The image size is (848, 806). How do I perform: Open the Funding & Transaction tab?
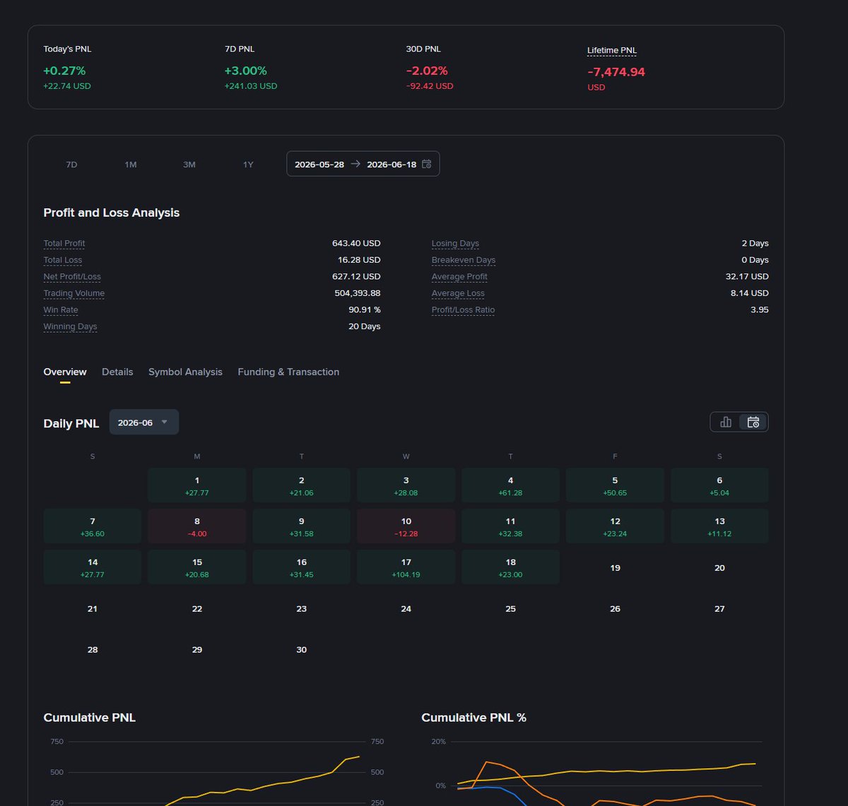[x=288, y=372]
